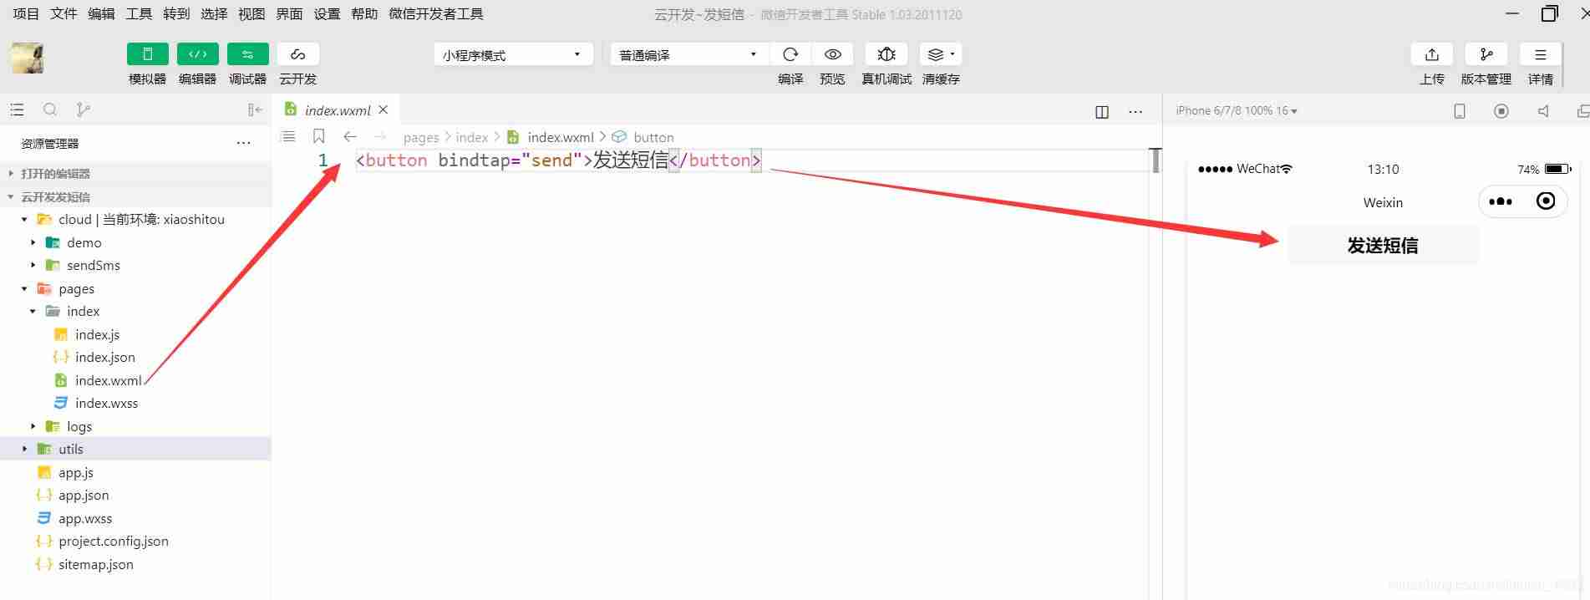Image resolution: width=1590 pixels, height=600 pixels.
Task: Collapse the index folder
Action: [x=135, y=312]
